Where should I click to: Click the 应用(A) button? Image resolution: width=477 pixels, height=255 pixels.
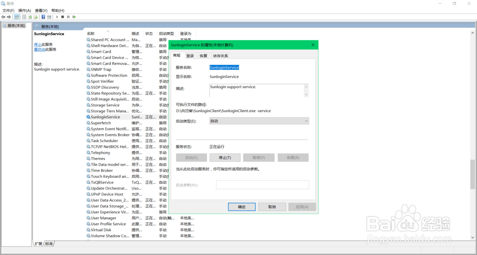(x=302, y=207)
